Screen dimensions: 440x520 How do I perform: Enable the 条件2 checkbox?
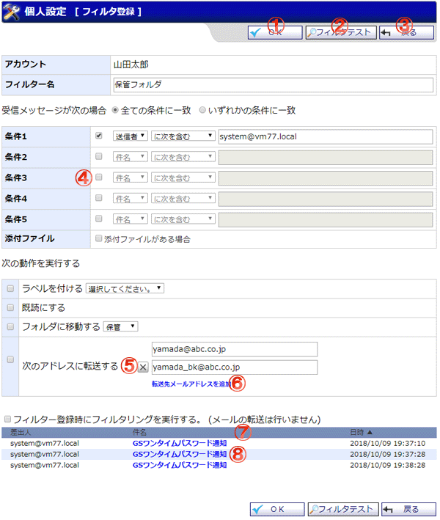99,156
